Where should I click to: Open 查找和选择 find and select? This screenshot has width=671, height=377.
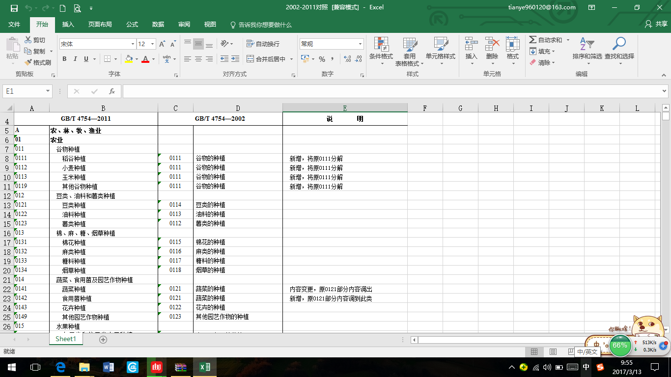[x=619, y=52]
